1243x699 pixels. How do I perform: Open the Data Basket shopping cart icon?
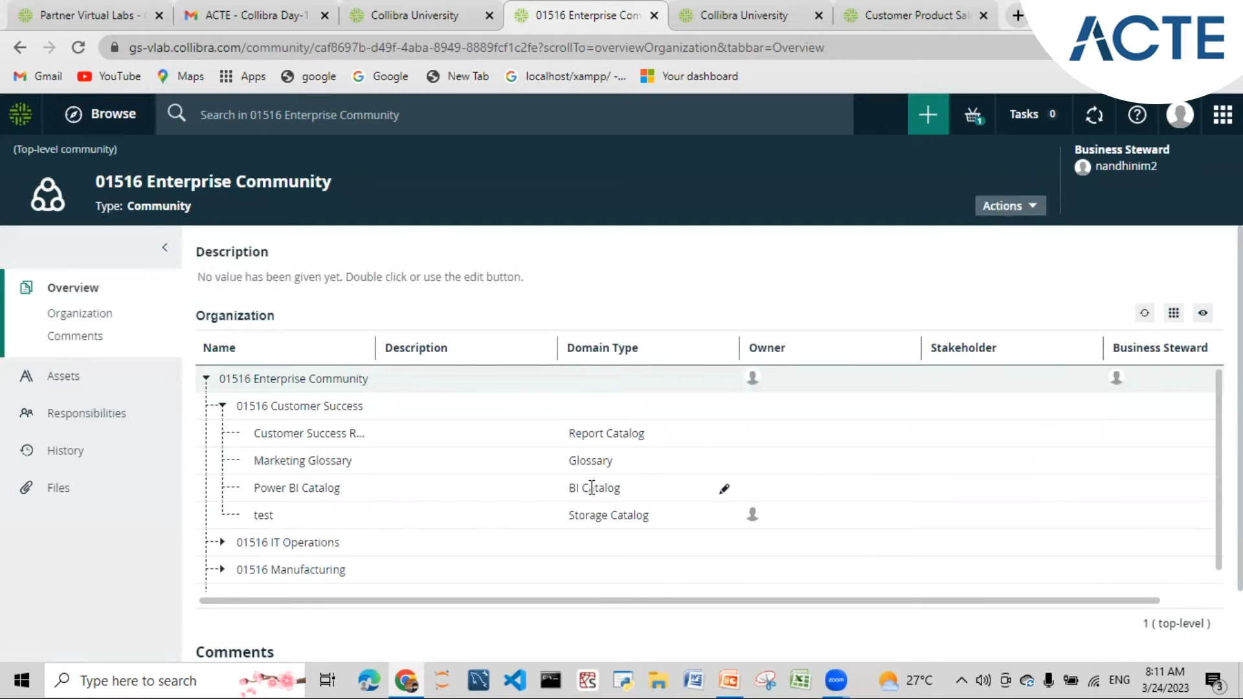click(x=974, y=115)
